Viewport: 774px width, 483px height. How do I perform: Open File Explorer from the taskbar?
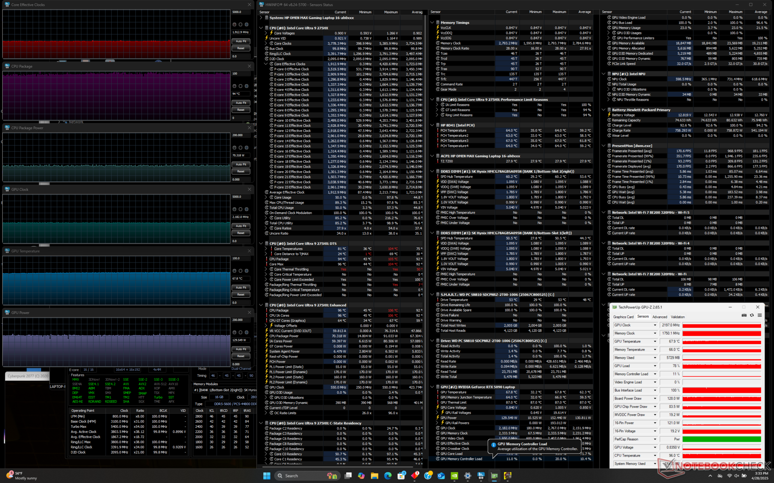point(375,476)
